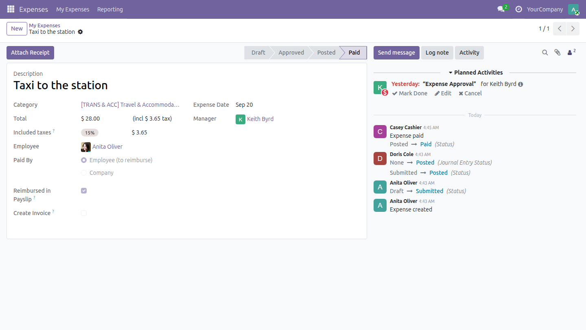
Task: Click the Attach Receipt button
Action: pos(30,53)
